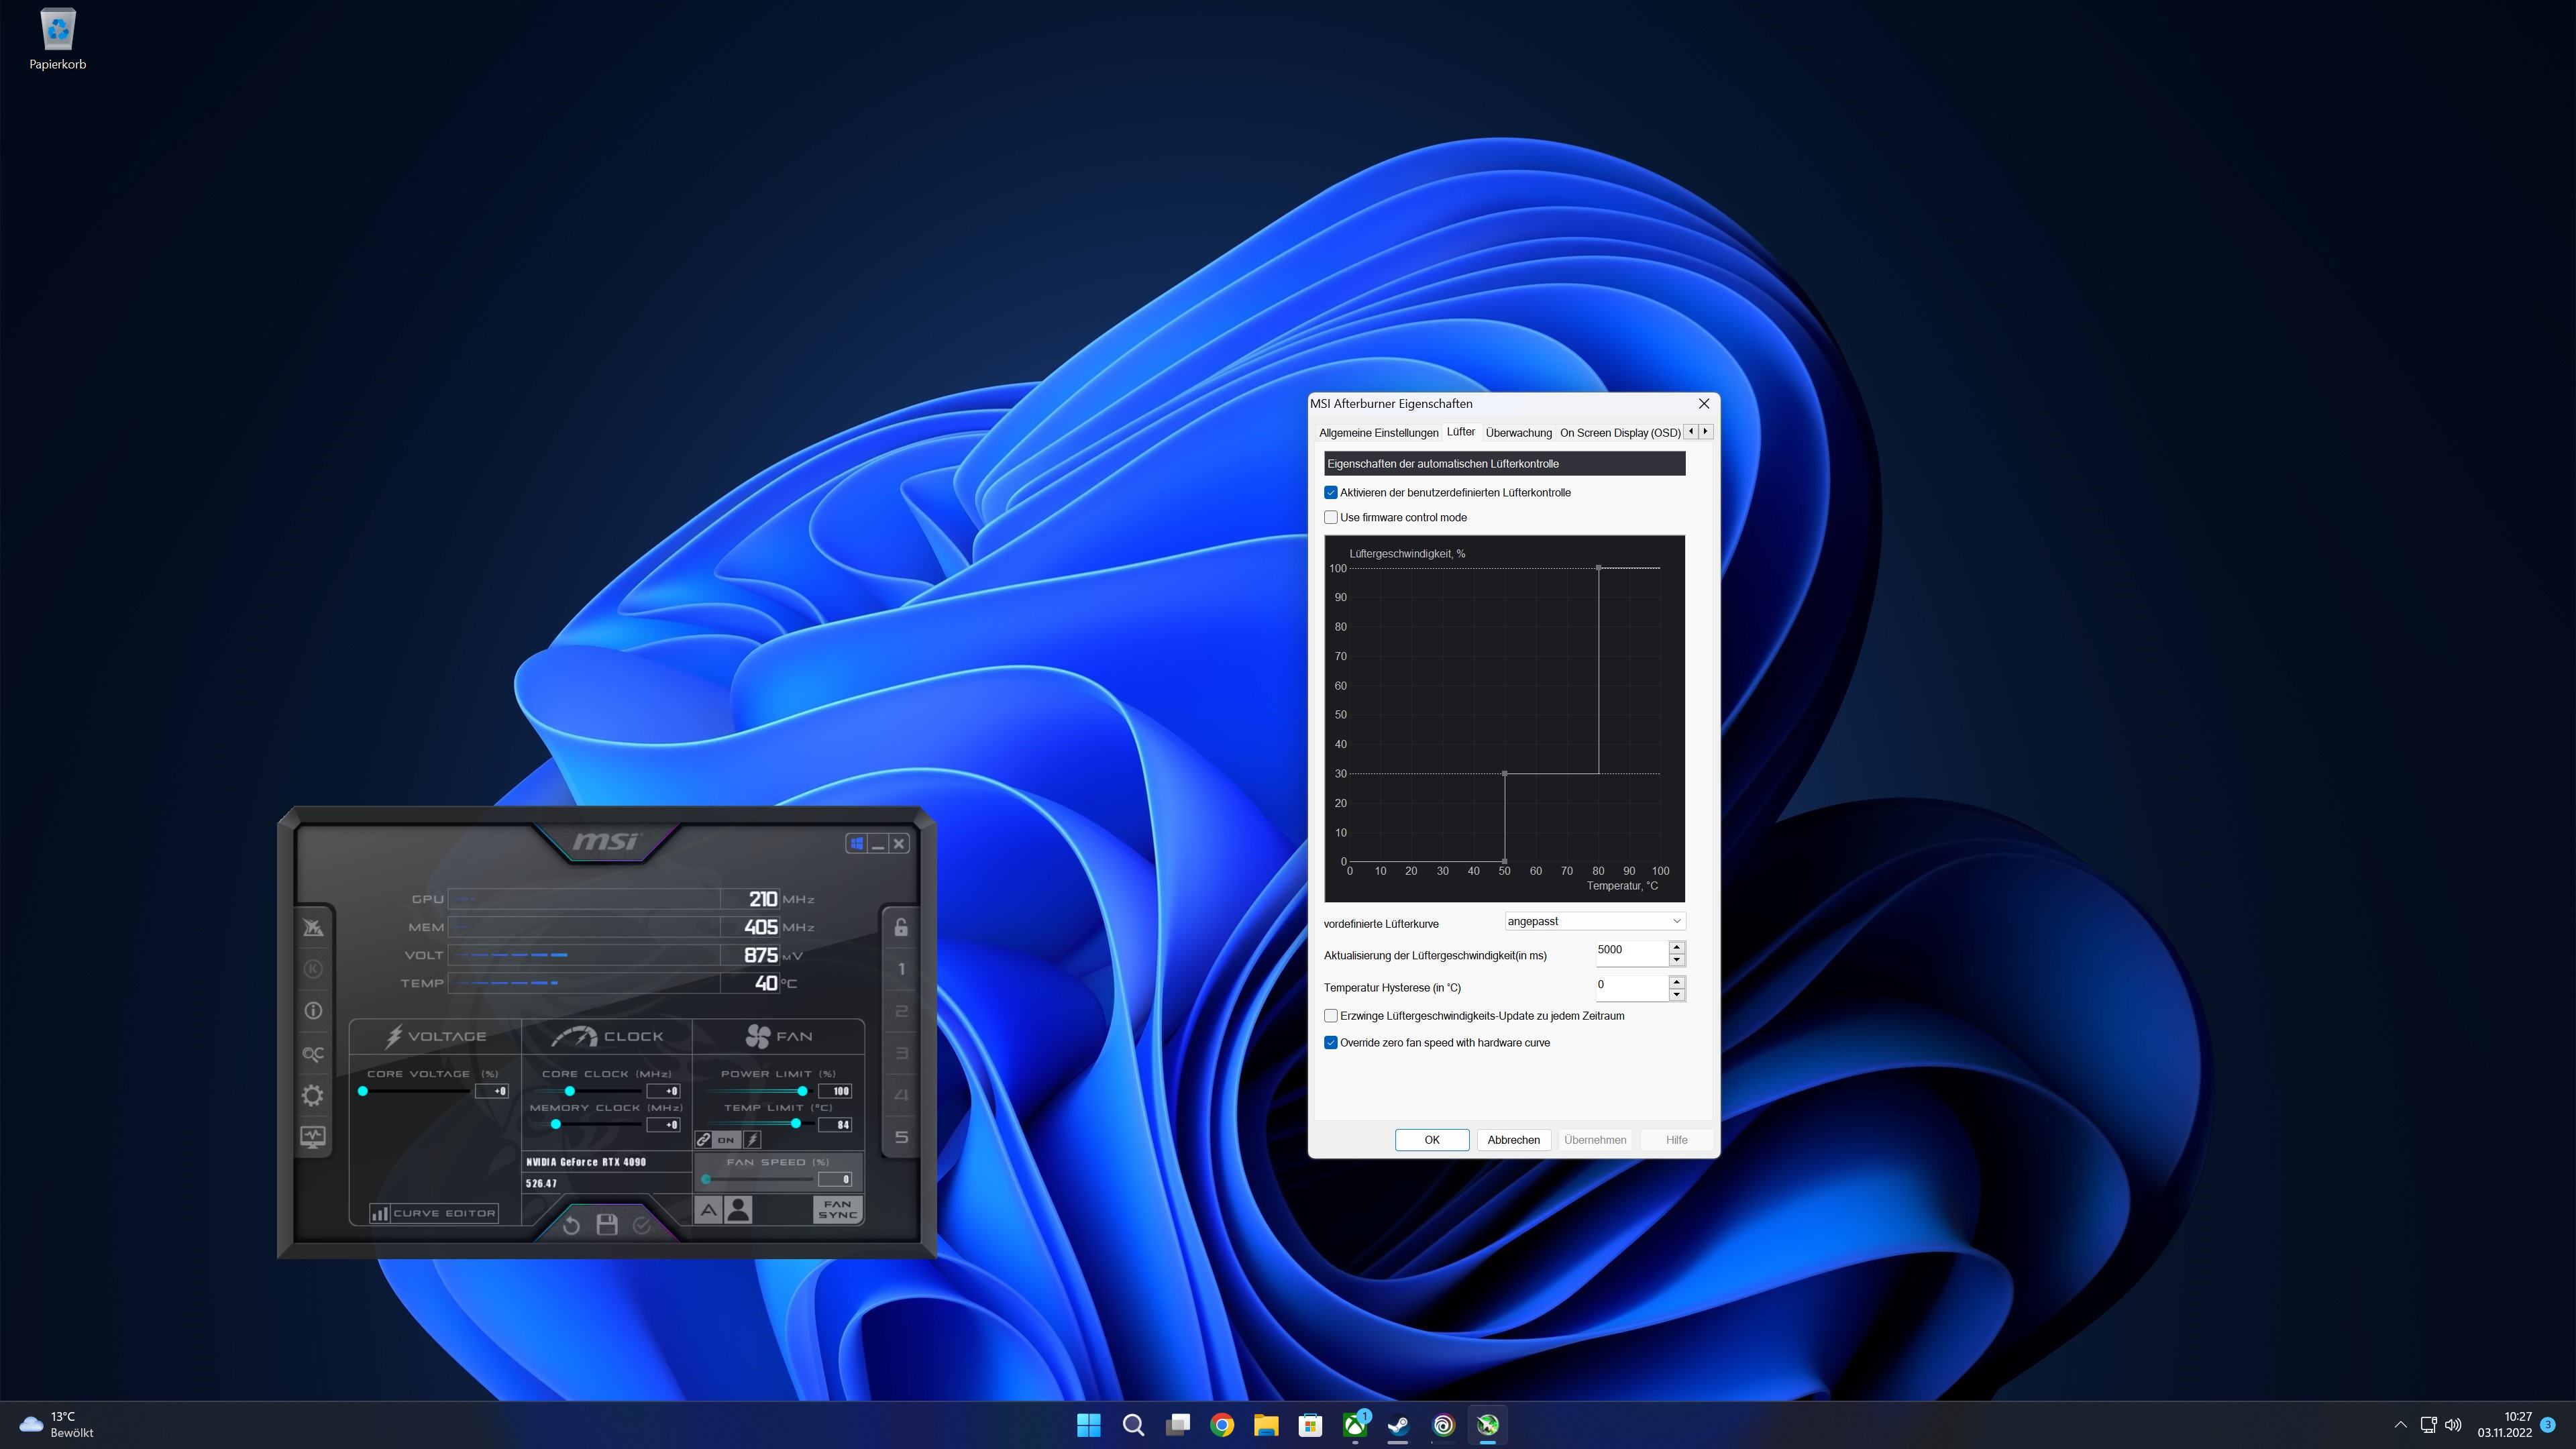
Task: Click the K-Boost icon in Afterburner sidebar
Action: coord(313,969)
